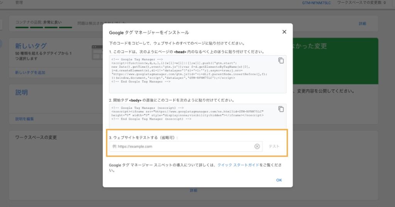The image size is (395, 207).
Task: Click コンテナの品質: 非常に良い label
Action: [x=39, y=22]
